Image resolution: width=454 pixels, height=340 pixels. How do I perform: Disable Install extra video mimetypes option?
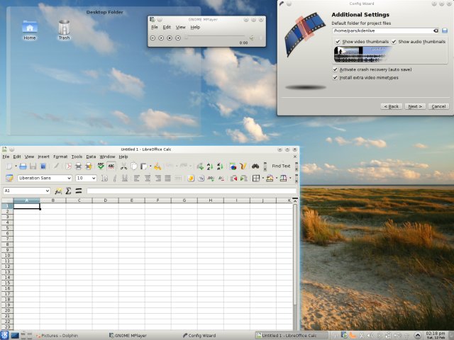tap(336, 77)
